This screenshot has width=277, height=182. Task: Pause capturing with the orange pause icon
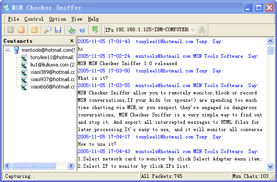point(21,30)
